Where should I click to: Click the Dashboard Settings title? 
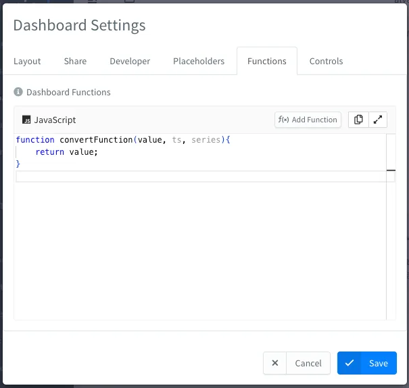click(79, 26)
